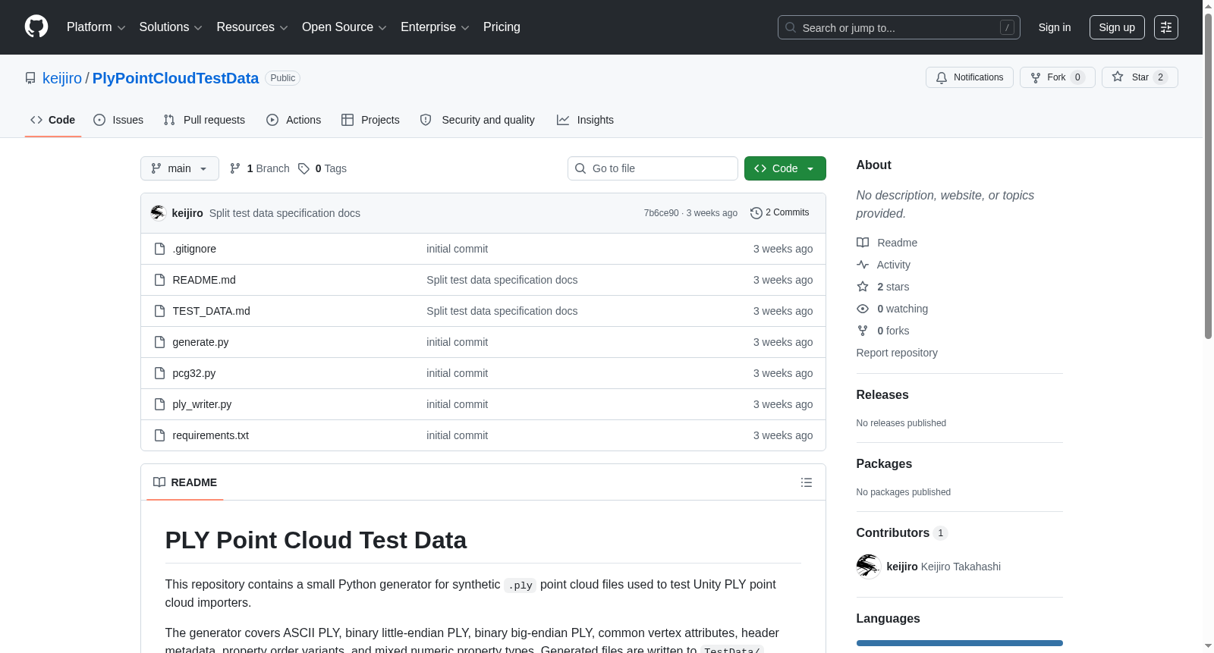Image resolution: width=1214 pixels, height=653 pixels.
Task: Select the README tab heading
Action: pyautogui.click(x=185, y=482)
